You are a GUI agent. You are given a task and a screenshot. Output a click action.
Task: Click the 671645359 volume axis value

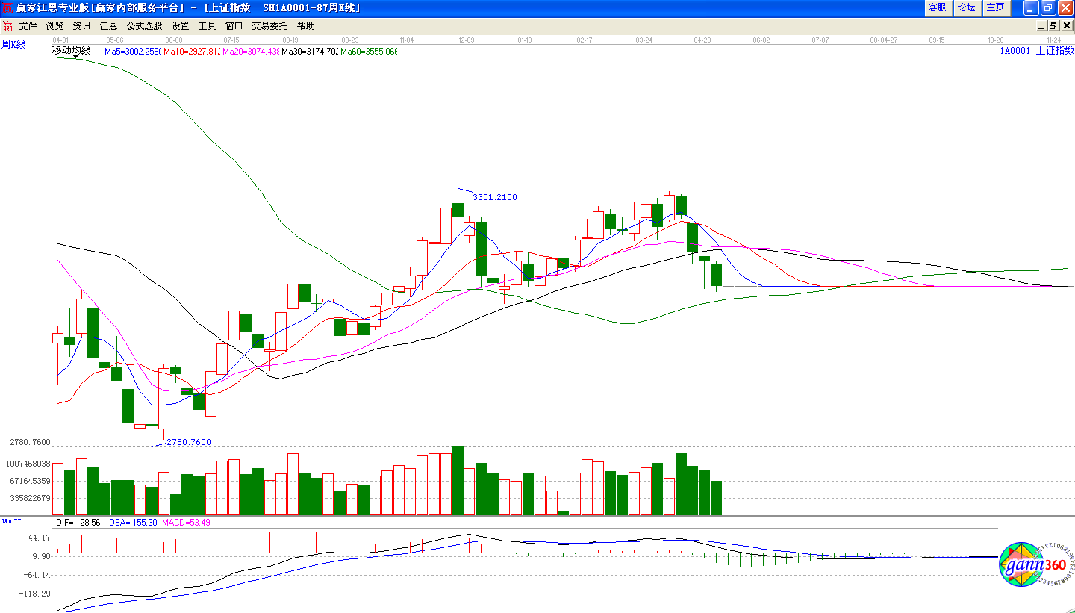coord(30,481)
